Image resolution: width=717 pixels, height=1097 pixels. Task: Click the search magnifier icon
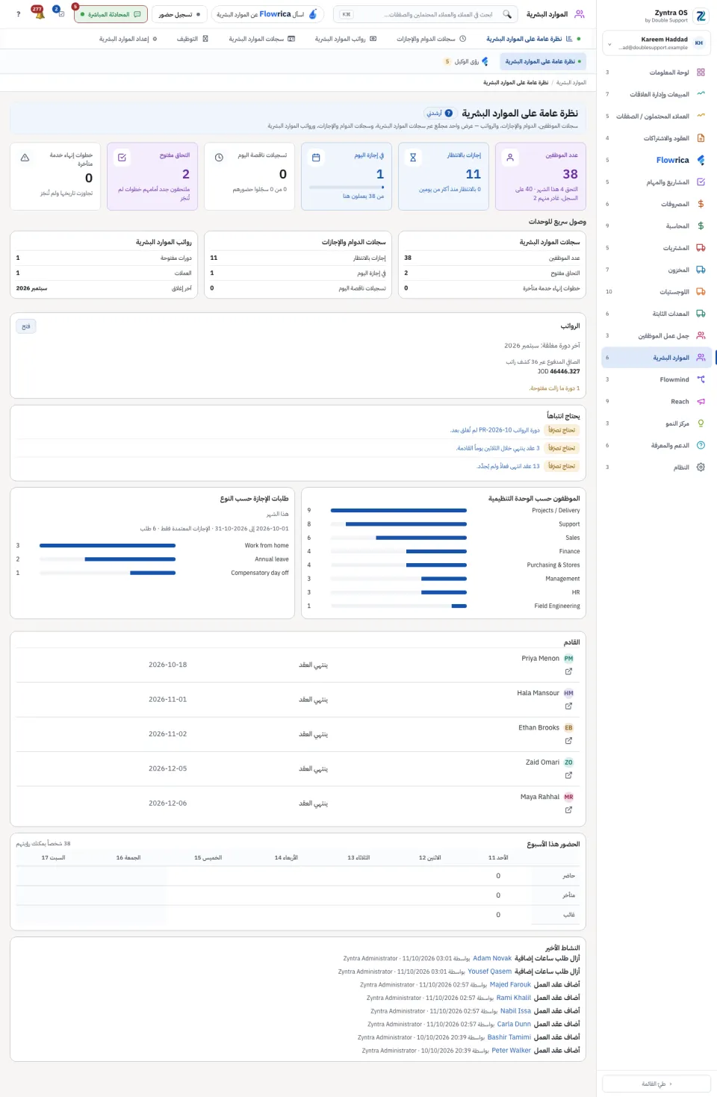pyautogui.click(x=507, y=14)
